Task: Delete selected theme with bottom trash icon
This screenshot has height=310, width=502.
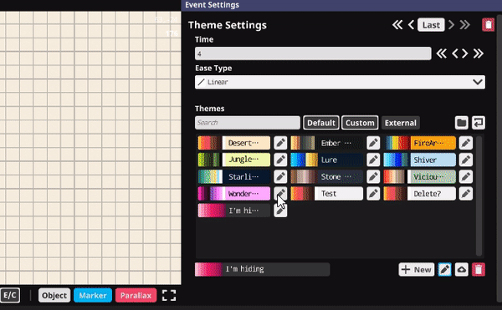Action: tap(479, 270)
